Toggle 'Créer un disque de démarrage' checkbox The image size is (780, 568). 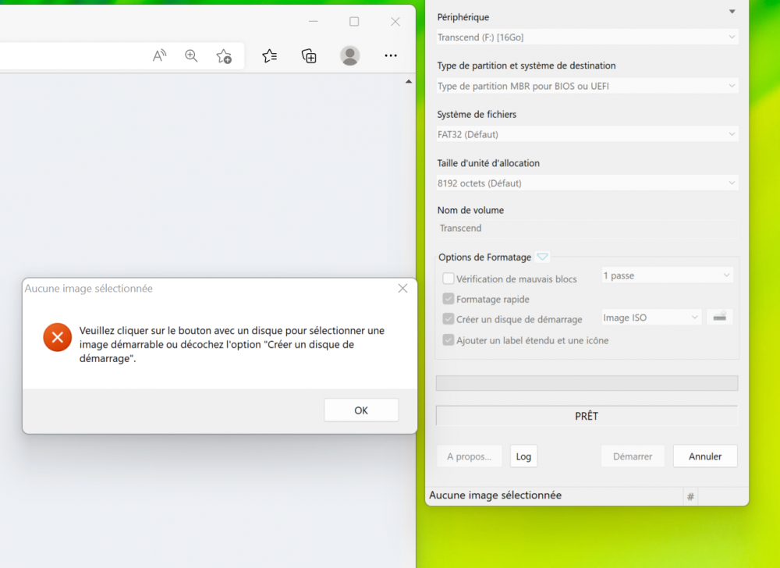coord(448,319)
